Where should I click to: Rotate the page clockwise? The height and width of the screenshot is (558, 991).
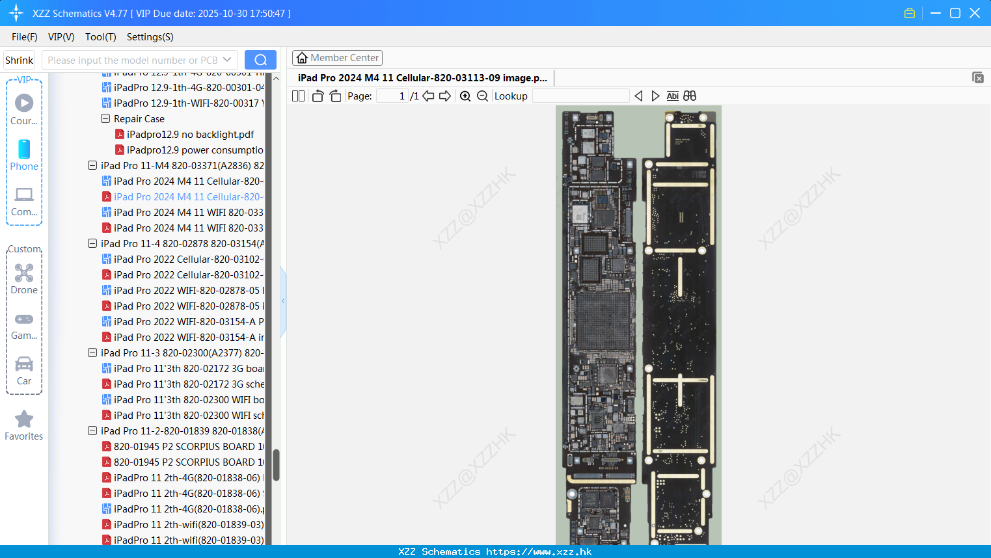tap(336, 96)
